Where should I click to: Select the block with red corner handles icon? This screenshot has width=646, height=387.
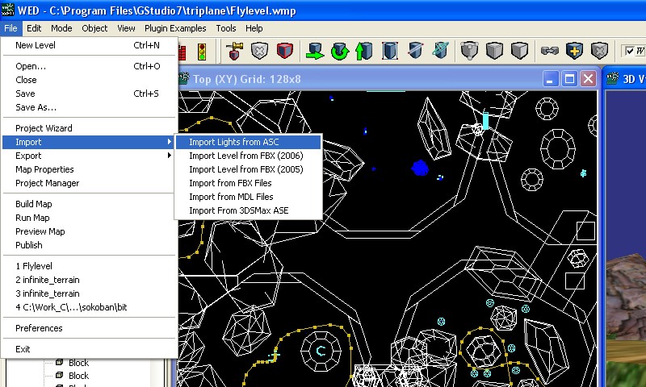[390, 51]
